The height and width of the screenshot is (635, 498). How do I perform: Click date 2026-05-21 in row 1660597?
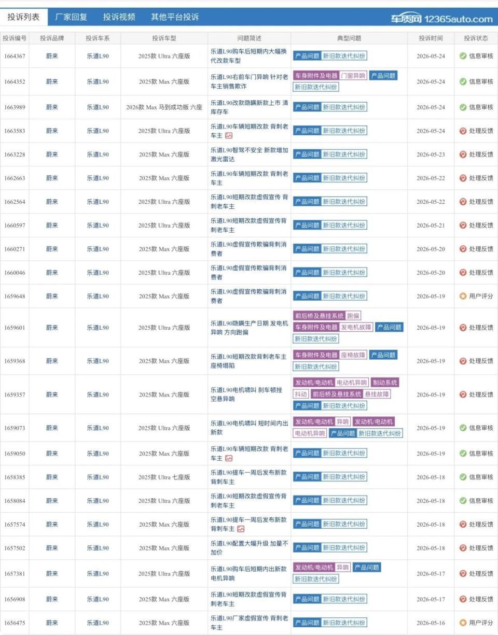(x=431, y=225)
